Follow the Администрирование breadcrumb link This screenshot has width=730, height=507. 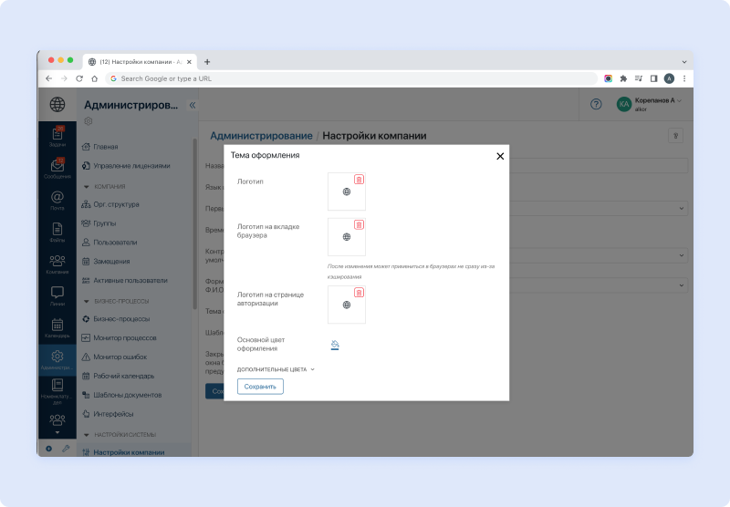261,136
